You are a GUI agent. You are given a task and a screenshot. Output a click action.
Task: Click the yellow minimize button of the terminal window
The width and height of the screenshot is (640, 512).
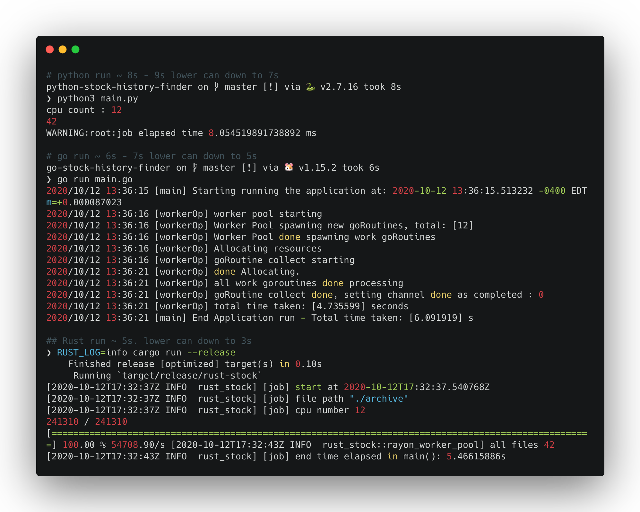click(63, 49)
